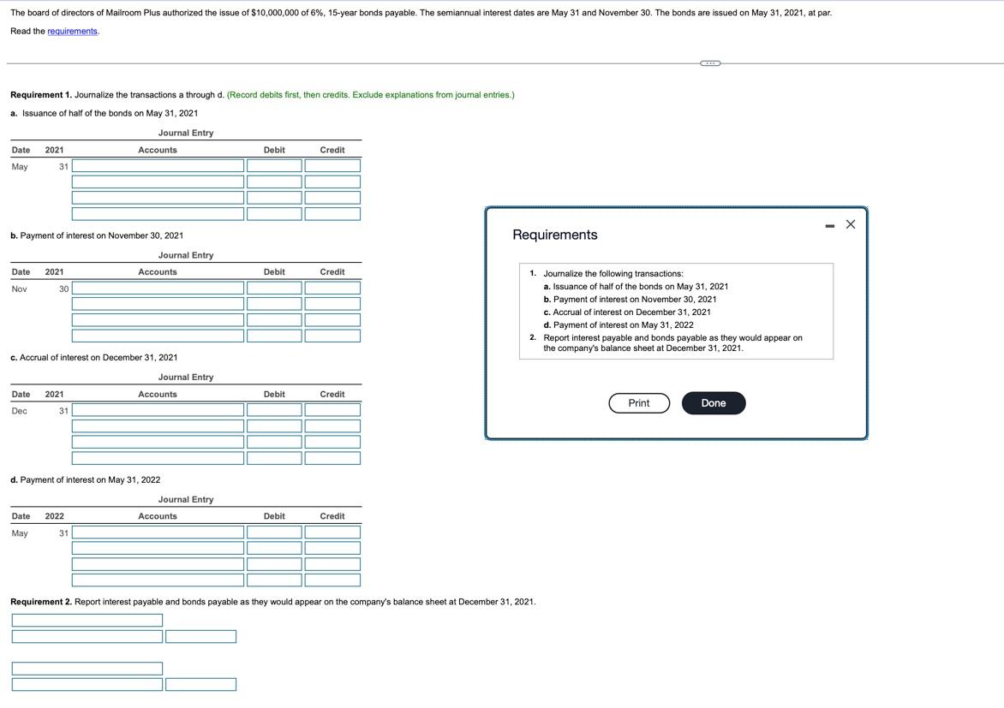Click first balance sheet label field in Requirement 2
1004x708 pixels.
coord(86,619)
